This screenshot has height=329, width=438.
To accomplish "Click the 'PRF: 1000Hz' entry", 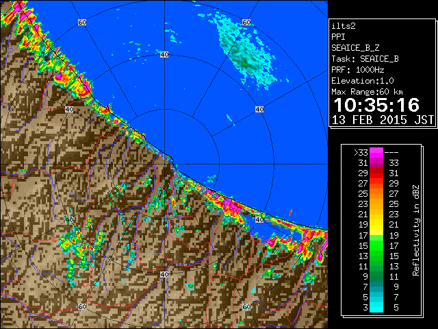I will pyautogui.click(x=357, y=70).
